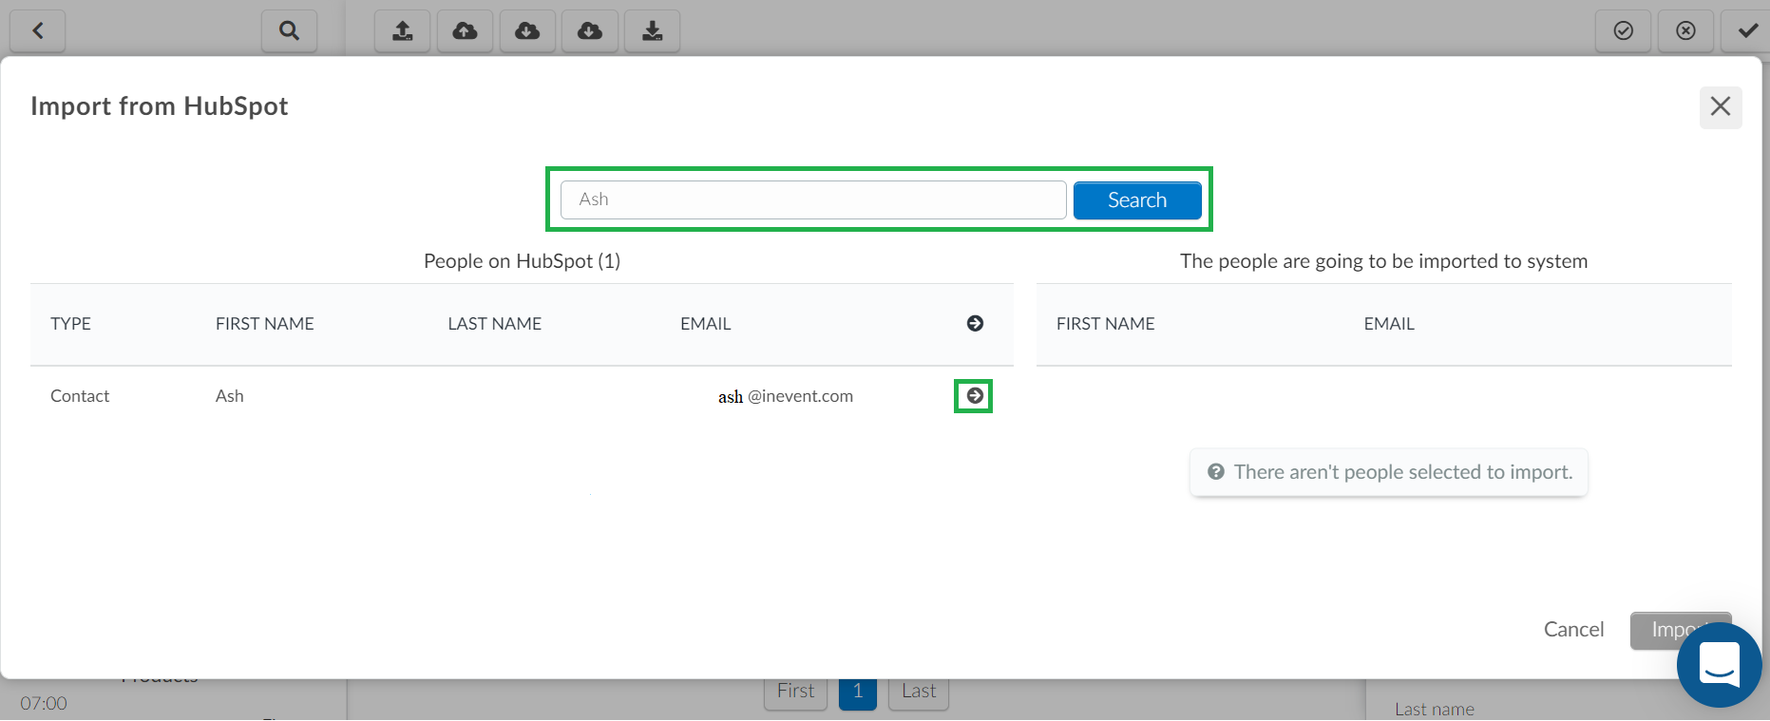Go to First page in pagination
The height and width of the screenshot is (721, 1770).
pos(796,692)
